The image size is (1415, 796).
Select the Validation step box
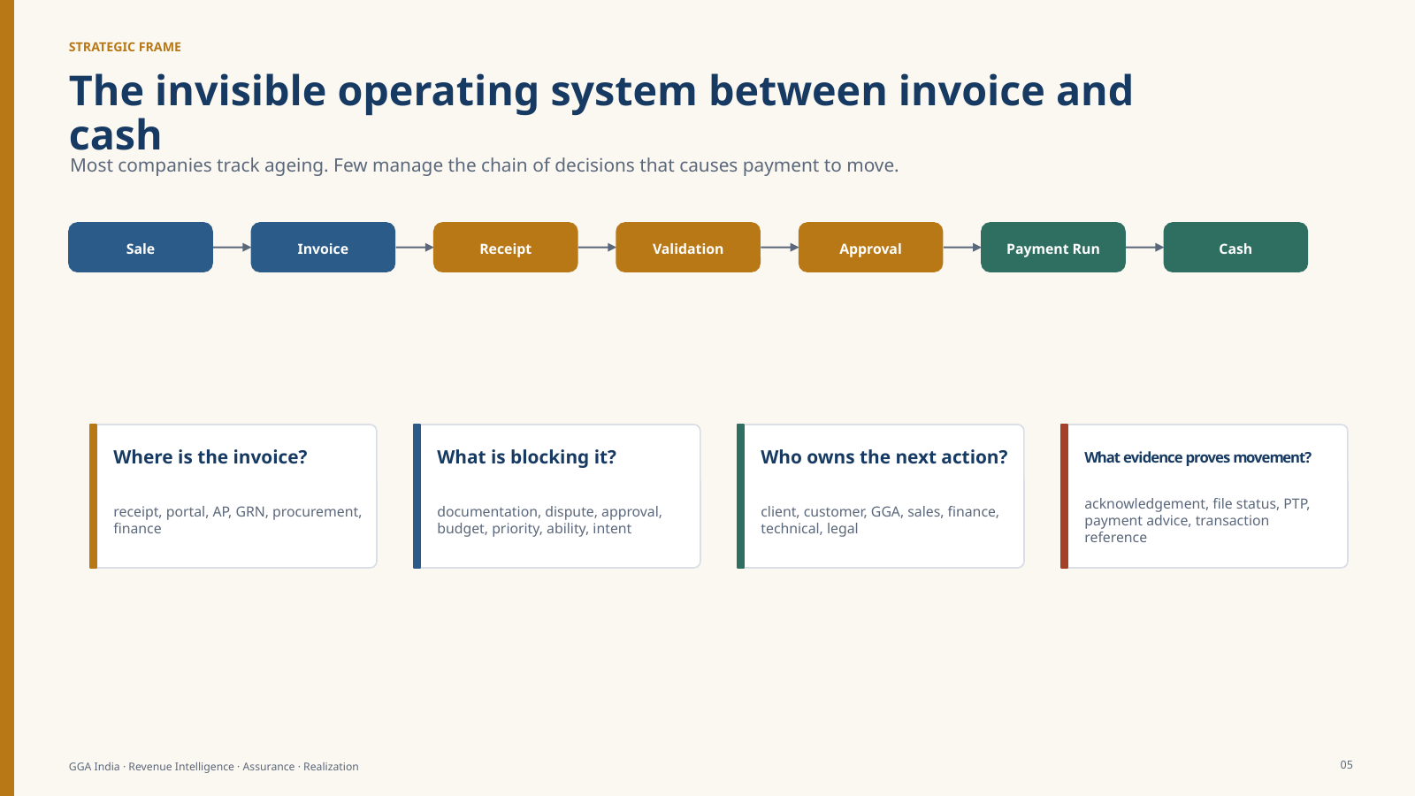point(688,248)
